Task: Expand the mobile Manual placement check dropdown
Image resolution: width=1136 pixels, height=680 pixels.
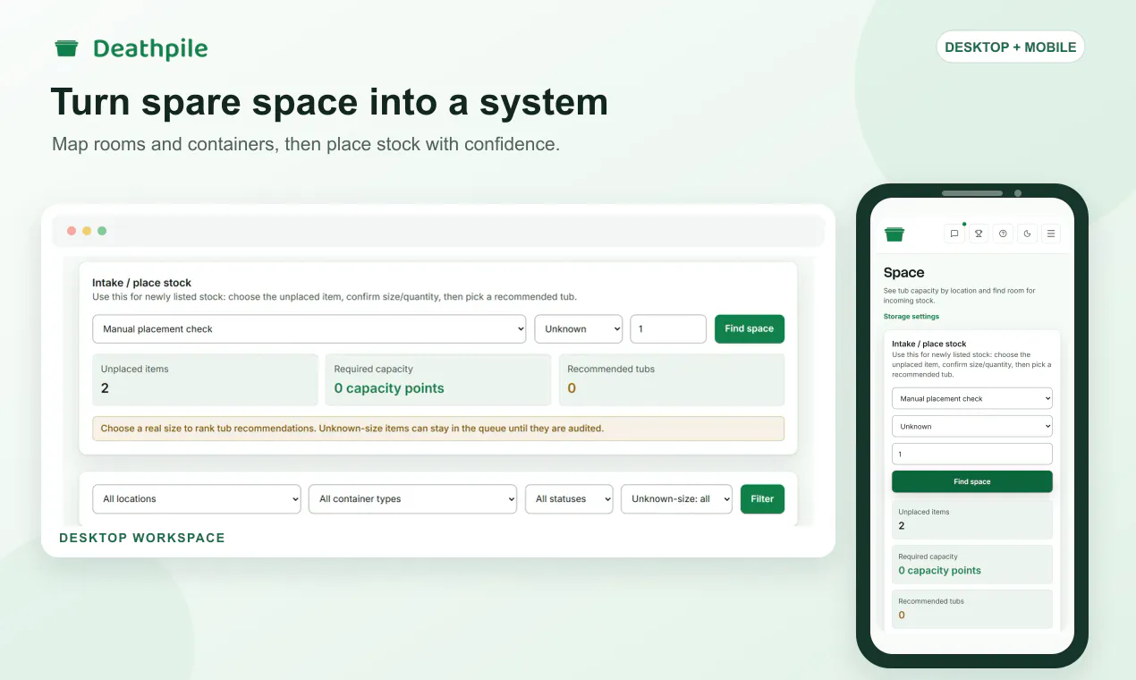Action: pos(972,398)
